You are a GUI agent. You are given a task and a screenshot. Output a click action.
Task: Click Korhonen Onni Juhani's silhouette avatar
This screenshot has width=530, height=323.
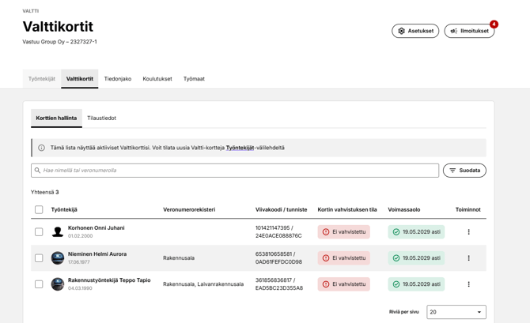(58, 232)
